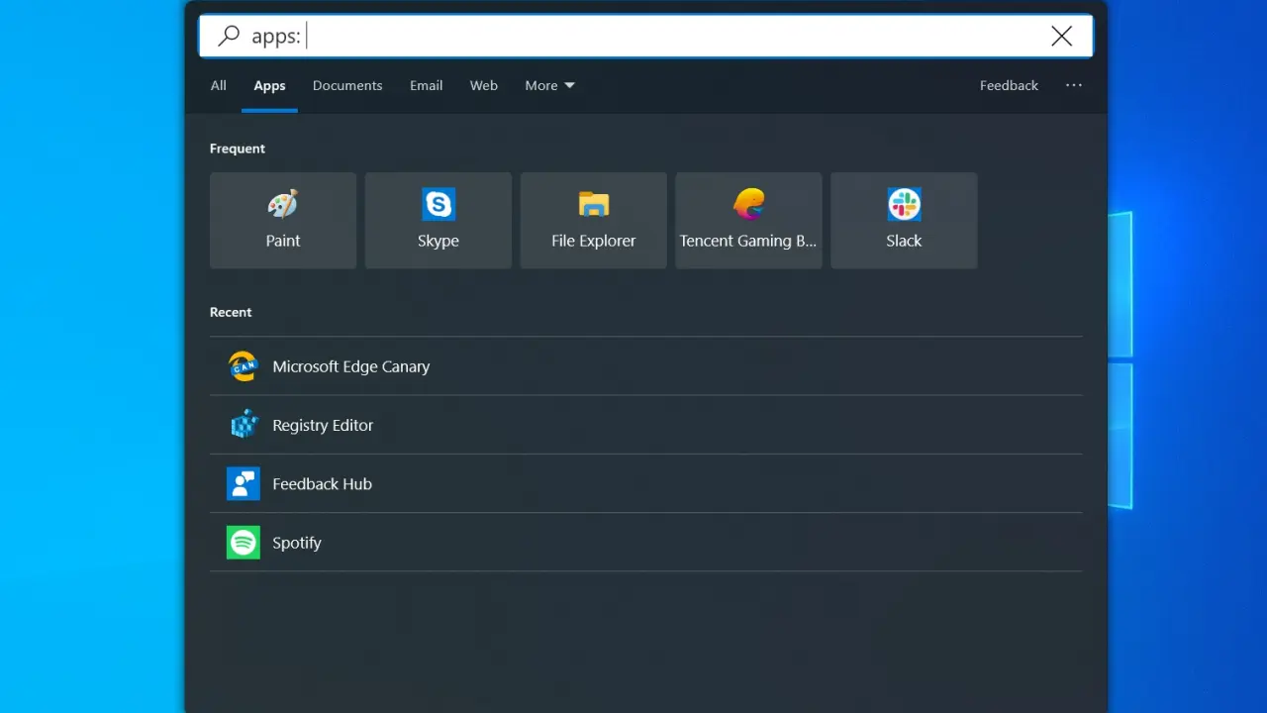The image size is (1267, 713).
Task: Switch to the Documents tab
Action: (347, 86)
